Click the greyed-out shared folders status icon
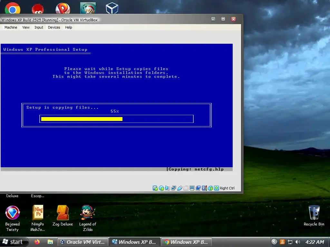 click(186, 188)
